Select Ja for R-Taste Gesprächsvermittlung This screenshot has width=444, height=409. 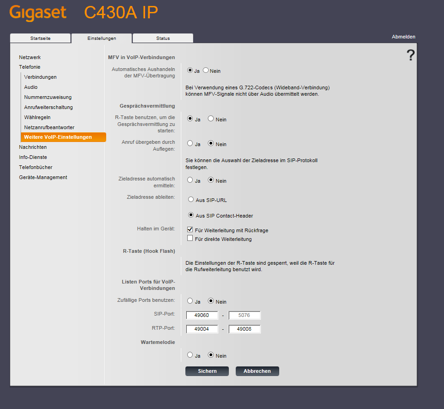[190, 119]
